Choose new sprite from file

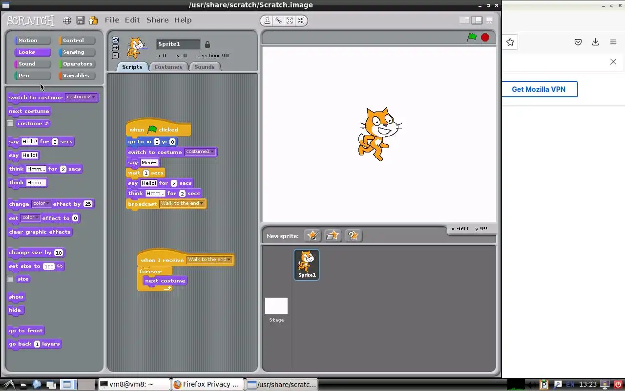[x=333, y=236]
